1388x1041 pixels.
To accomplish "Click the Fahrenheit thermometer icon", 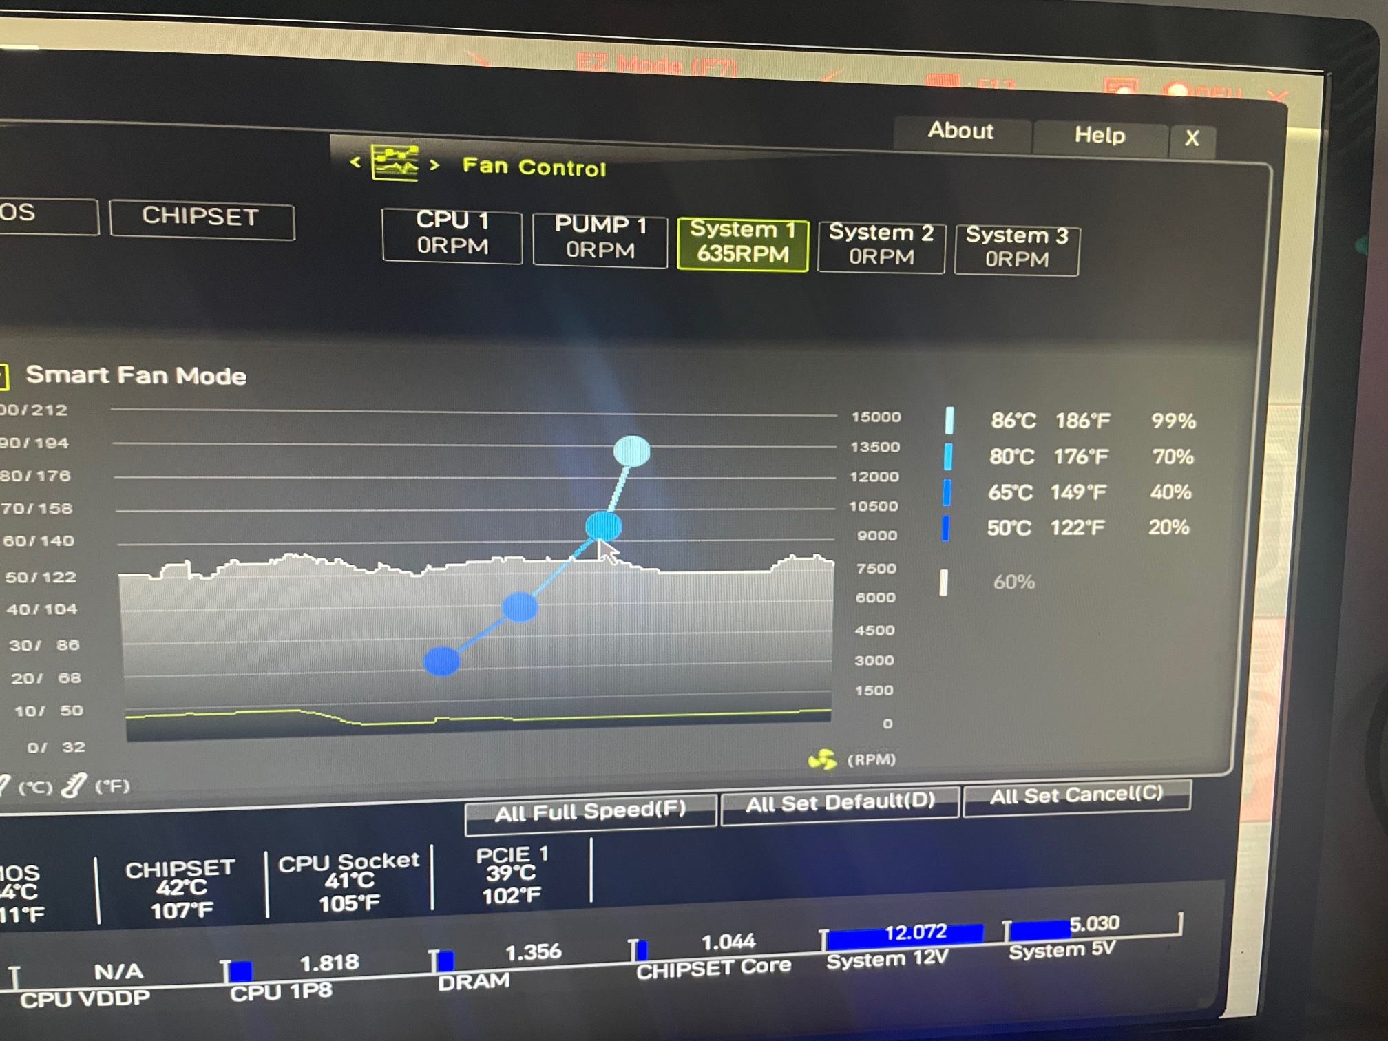I will [74, 785].
